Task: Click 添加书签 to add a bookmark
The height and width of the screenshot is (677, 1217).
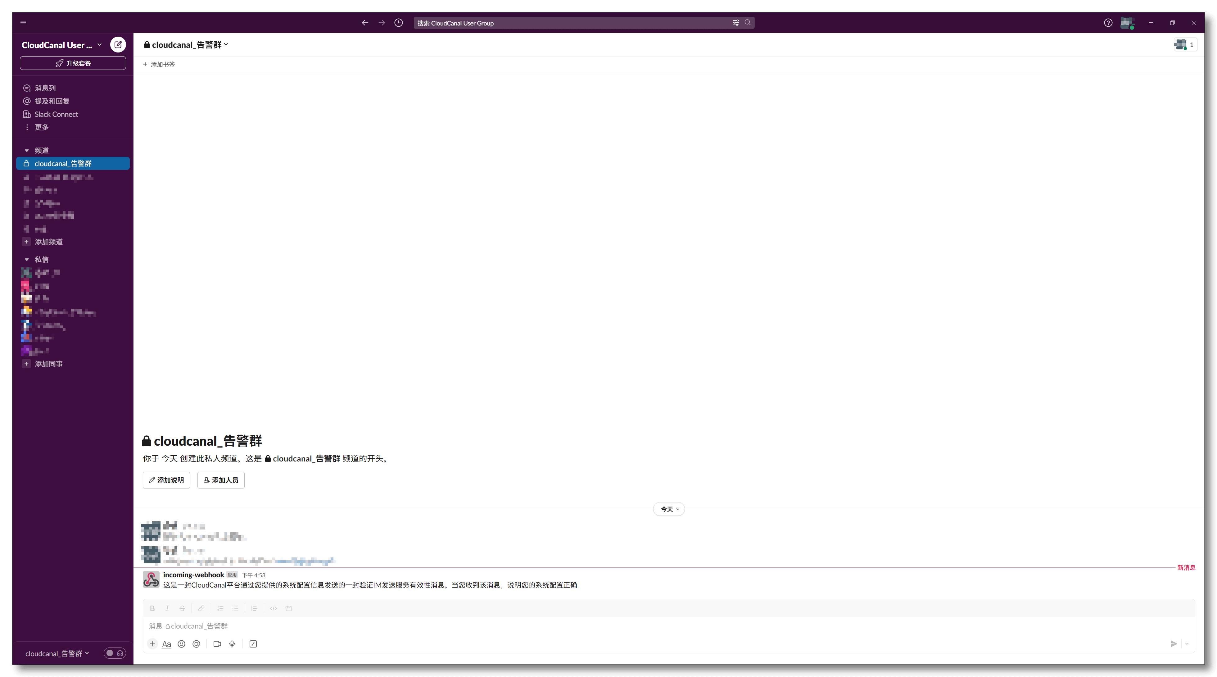Action: [159, 64]
